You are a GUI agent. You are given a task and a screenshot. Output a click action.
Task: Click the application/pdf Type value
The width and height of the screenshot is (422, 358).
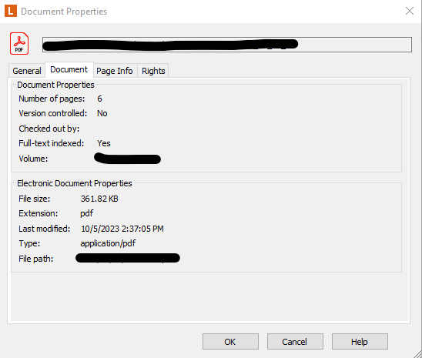point(108,243)
